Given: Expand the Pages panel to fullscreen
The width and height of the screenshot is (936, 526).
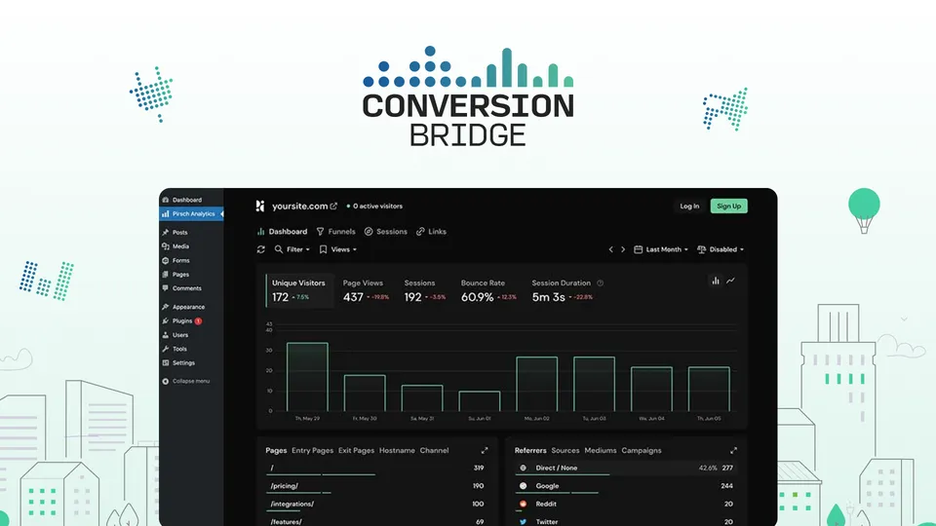Looking at the screenshot, I should click(485, 450).
